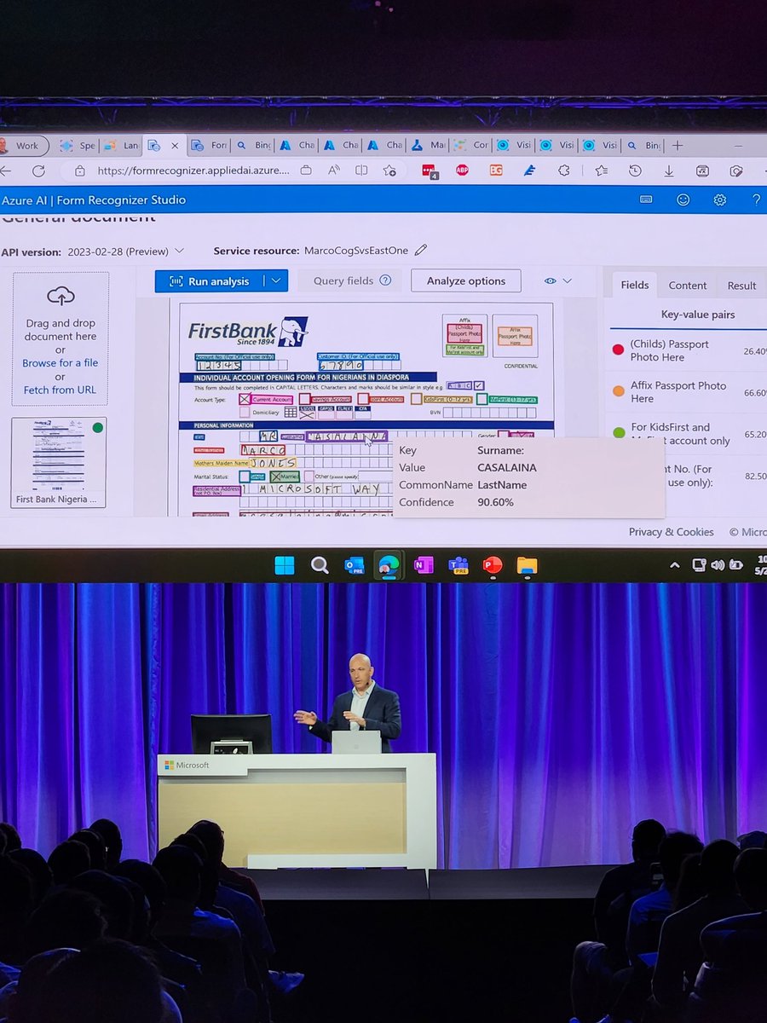Close the active browser tab
The image size is (767, 1023).
(x=175, y=145)
